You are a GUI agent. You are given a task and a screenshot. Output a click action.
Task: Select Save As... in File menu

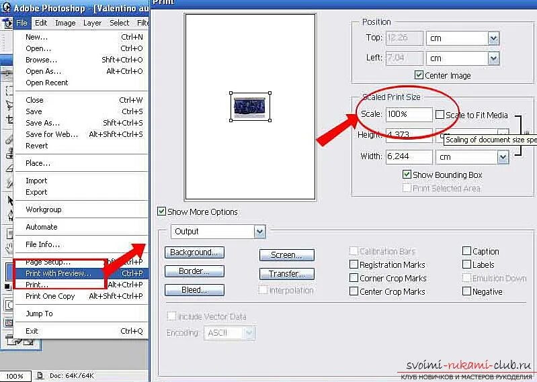(82, 123)
